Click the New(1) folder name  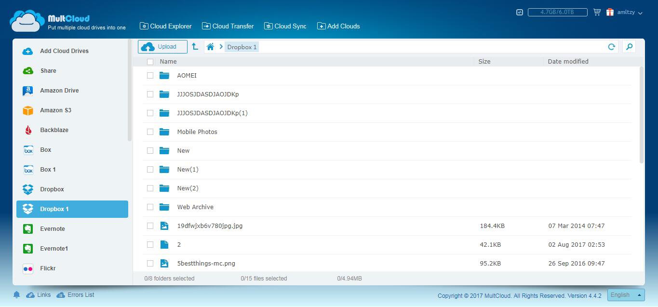[188, 170]
